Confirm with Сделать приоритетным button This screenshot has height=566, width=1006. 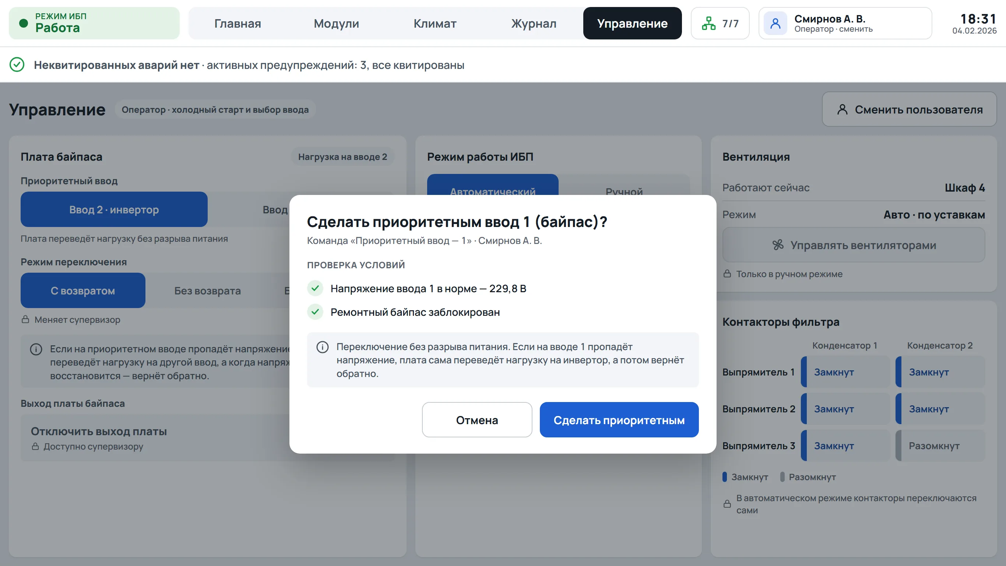click(x=619, y=420)
